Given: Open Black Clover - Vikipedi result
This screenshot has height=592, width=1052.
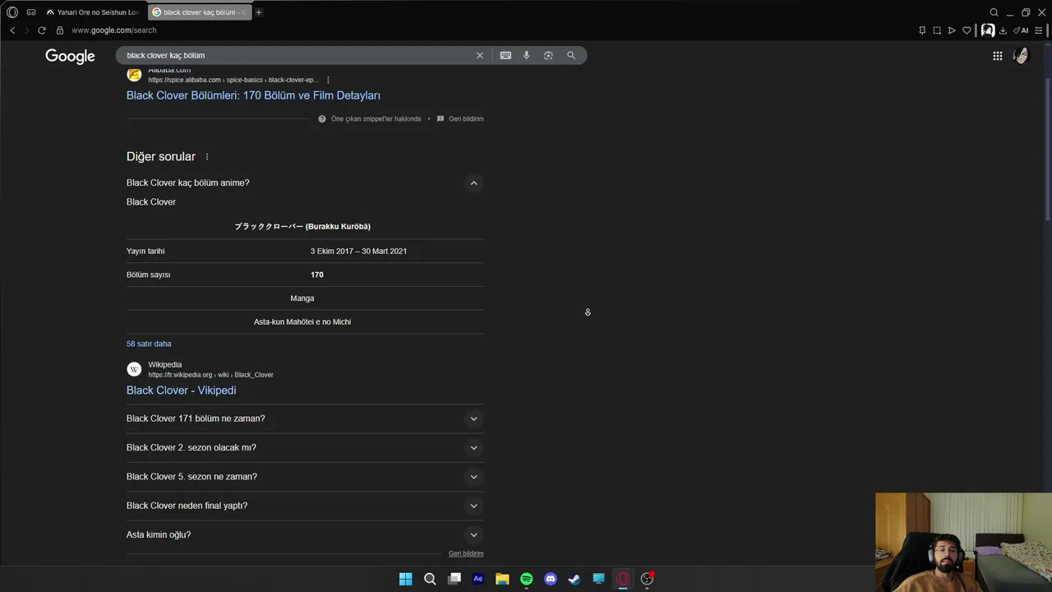Looking at the screenshot, I should (x=181, y=391).
